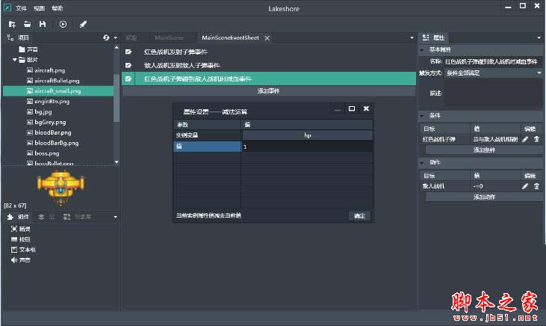Select bloodBar.png file
Viewport: 546px width, 326px height.
pos(49,132)
